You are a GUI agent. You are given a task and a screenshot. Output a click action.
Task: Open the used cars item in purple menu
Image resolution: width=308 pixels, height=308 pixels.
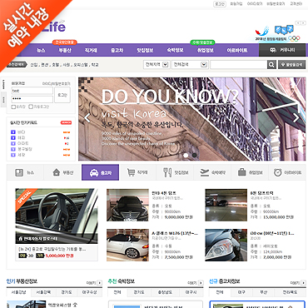coord(117,50)
